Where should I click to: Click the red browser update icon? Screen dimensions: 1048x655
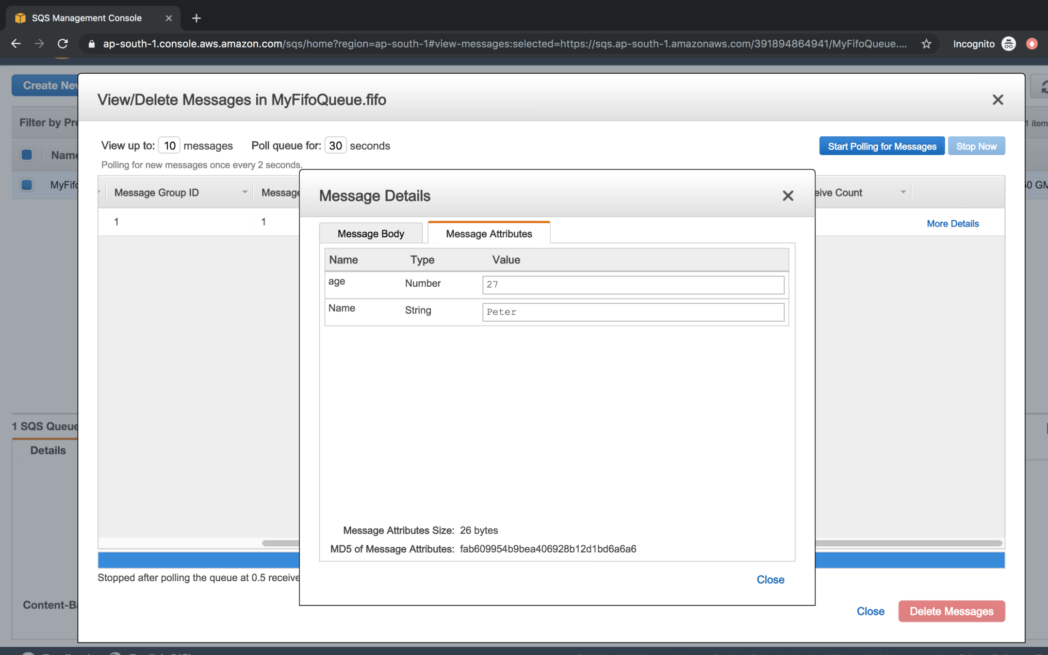click(1032, 44)
